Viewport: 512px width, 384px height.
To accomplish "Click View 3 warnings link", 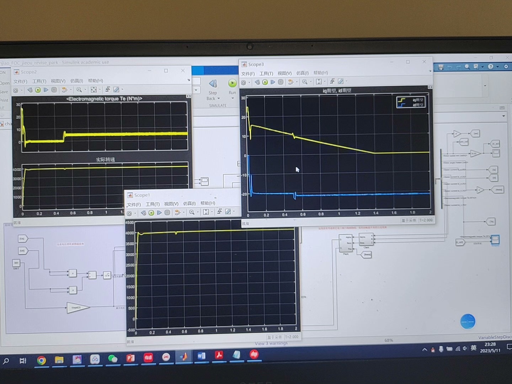I will point(271,343).
